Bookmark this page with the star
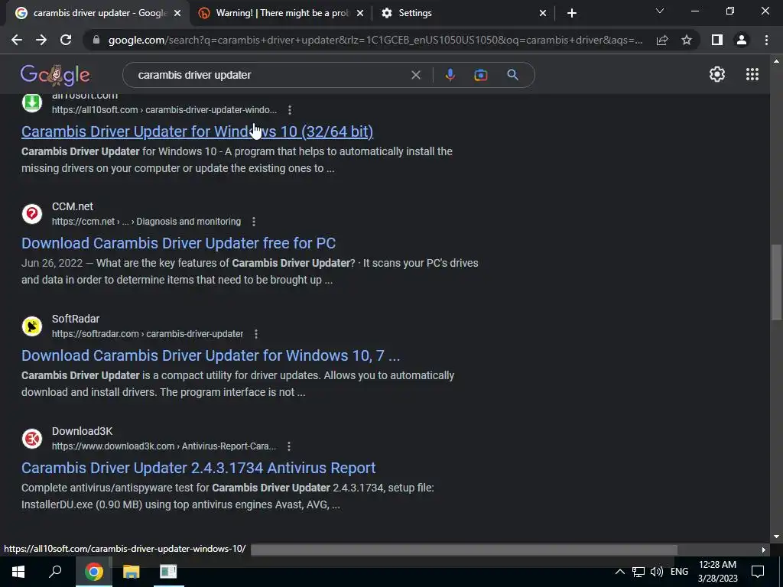The width and height of the screenshot is (783, 587). 687,40
